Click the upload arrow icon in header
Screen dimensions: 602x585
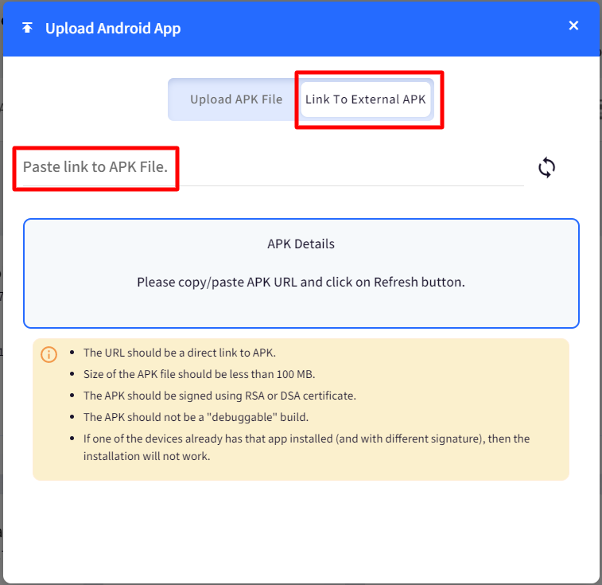pos(27,28)
